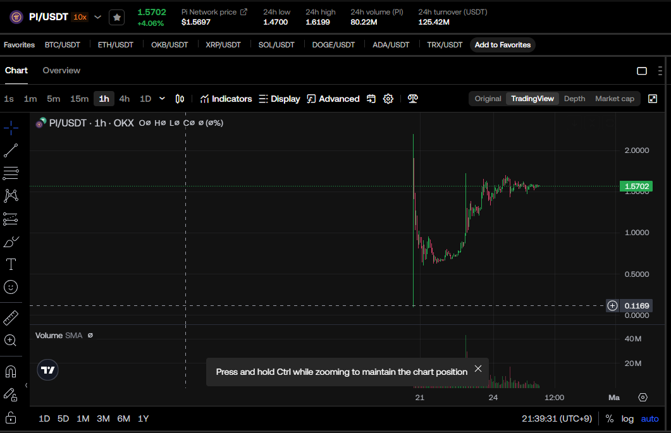Viewport: 671px width, 433px height.
Task: Switch to Original chart view
Action: tap(488, 99)
